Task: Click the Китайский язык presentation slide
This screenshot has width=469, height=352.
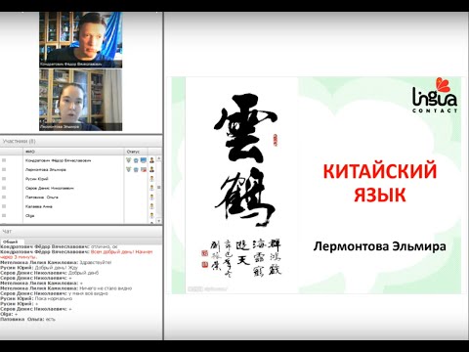Action: [317, 185]
